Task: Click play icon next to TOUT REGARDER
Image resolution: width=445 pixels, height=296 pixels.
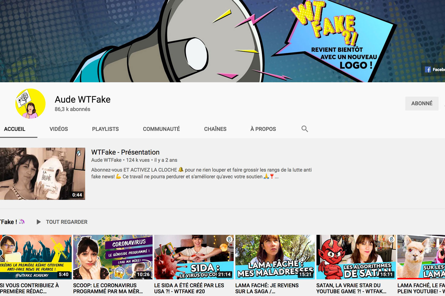Action: pyautogui.click(x=39, y=222)
